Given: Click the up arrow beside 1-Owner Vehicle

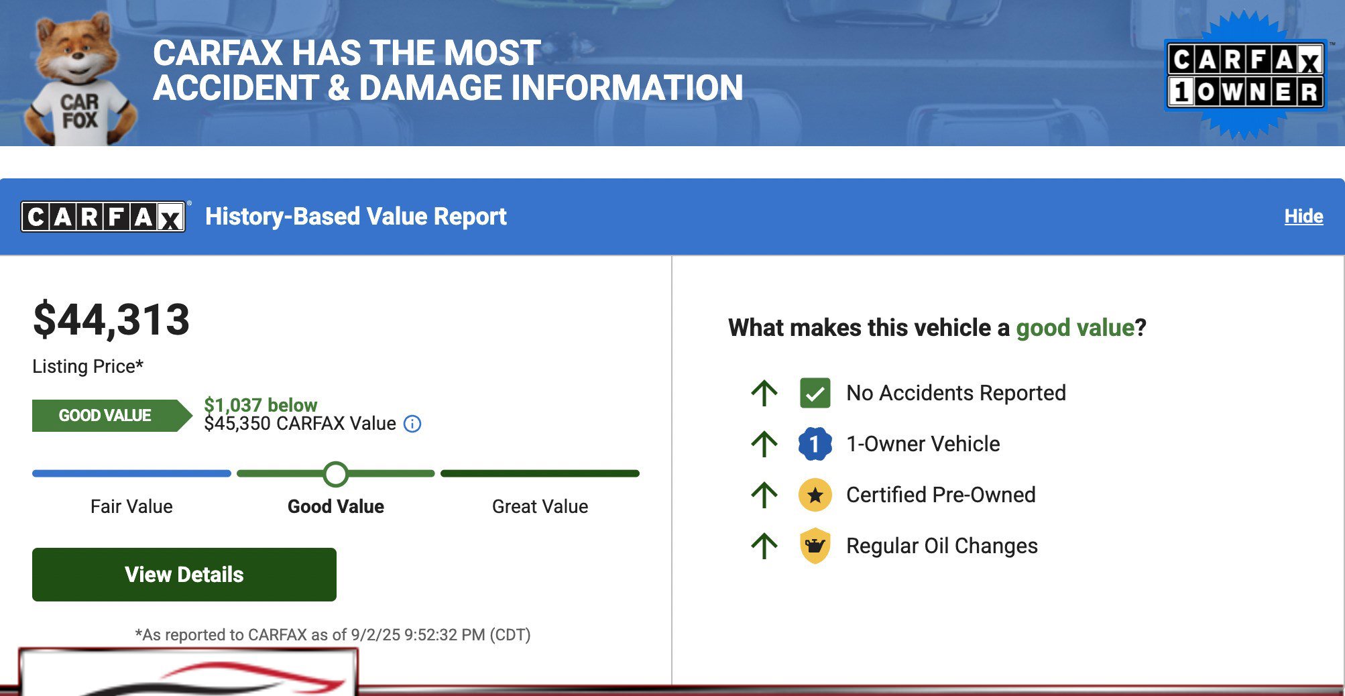Looking at the screenshot, I should [764, 444].
